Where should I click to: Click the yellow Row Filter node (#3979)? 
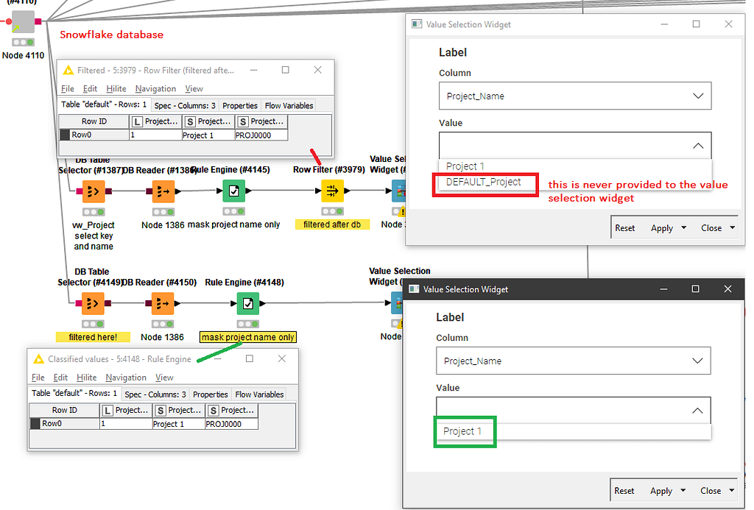tap(333, 191)
